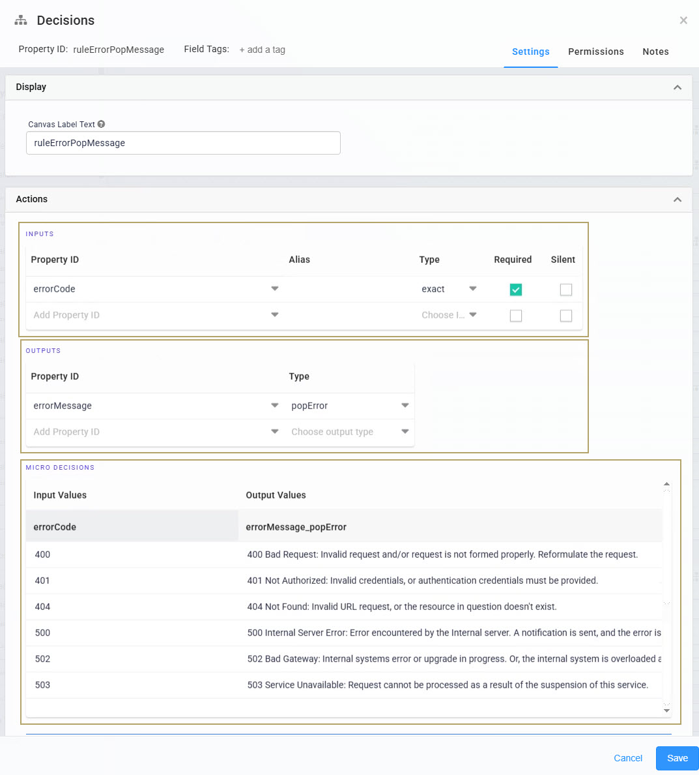The height and width of the screenshot is (775, 699).
Task: Uncheck Required for the errorCode input
Action: [515, 289]
